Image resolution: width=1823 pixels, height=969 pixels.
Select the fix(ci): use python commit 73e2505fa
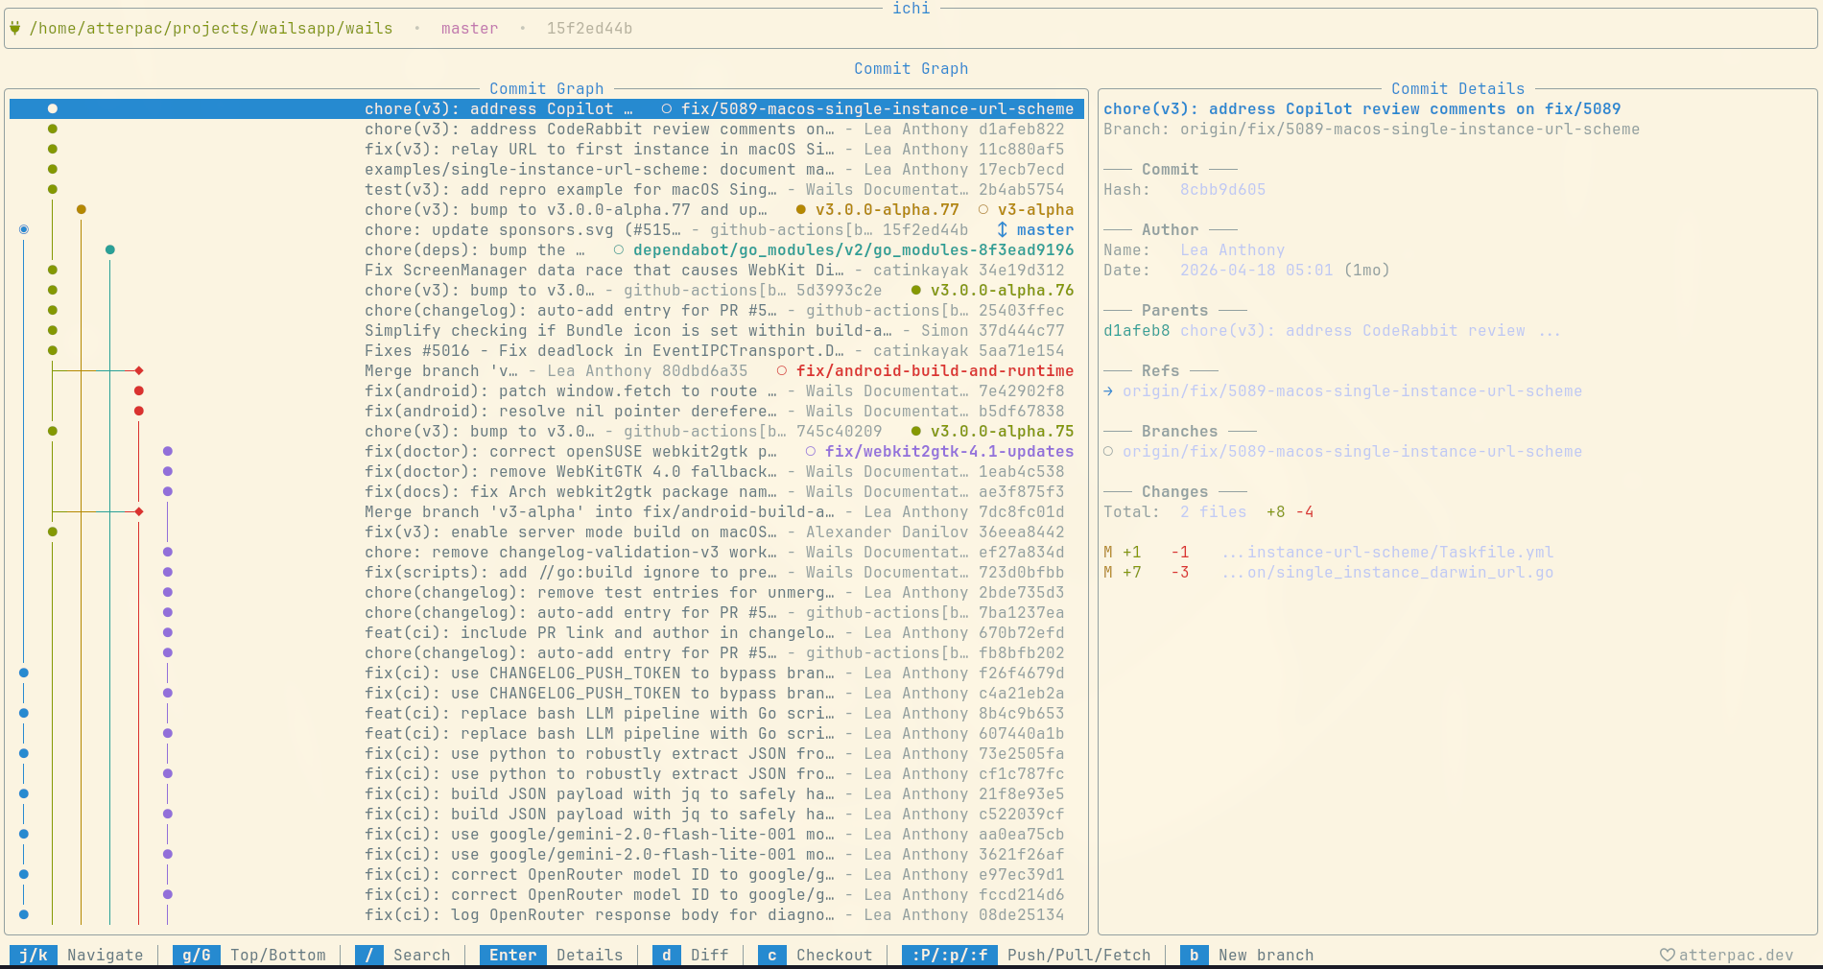click(547, 753)
